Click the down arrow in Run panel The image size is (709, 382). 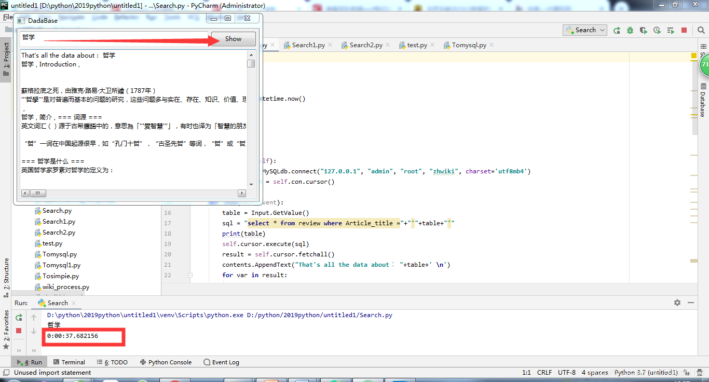coord(34,331)
